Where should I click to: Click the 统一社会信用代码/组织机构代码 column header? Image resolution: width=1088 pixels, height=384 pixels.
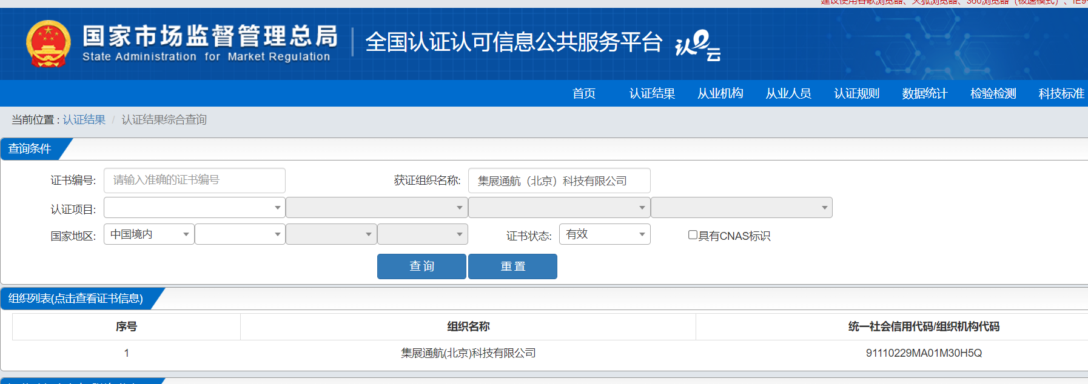pos(924,326)
